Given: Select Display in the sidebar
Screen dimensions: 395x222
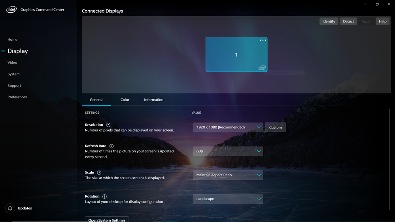Looking at the screenshot, I should pos(18,51).
